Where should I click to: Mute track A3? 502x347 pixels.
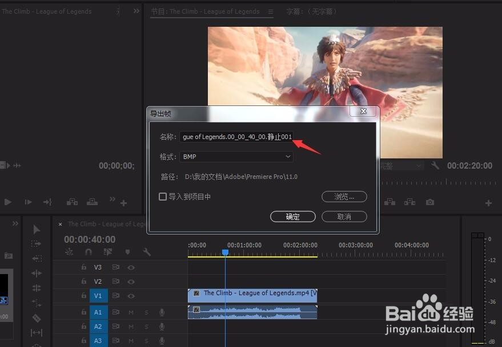tap(131, 341)
